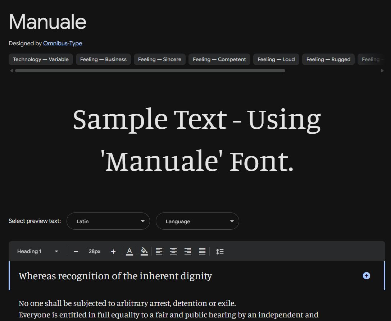Open the Latin script dropdown
Screen dimensions: 391x321
108,221
